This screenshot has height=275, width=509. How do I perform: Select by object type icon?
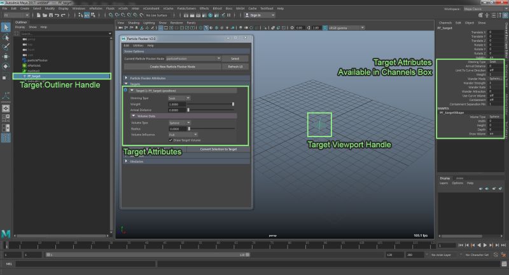coord(87,15)
